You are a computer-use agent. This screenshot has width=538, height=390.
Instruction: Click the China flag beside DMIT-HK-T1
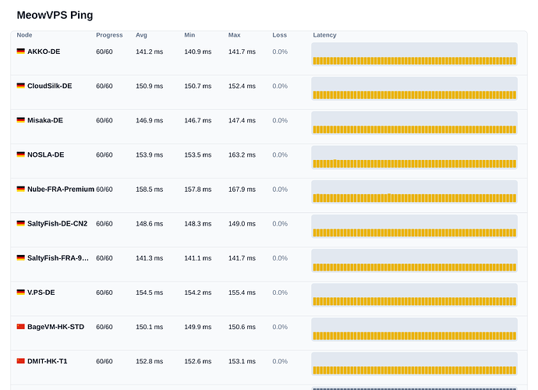click(20, 361)
